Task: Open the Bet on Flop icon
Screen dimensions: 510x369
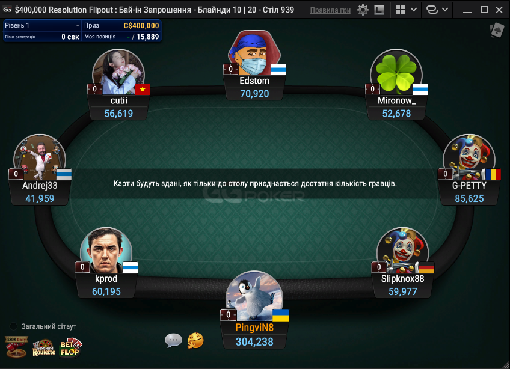Action: coord(70,348)
